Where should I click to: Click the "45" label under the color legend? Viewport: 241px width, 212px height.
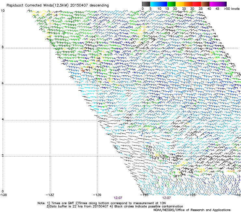click(217, 9)
